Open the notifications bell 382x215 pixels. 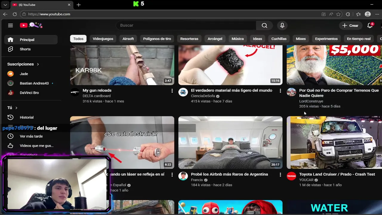pos(370,25)
